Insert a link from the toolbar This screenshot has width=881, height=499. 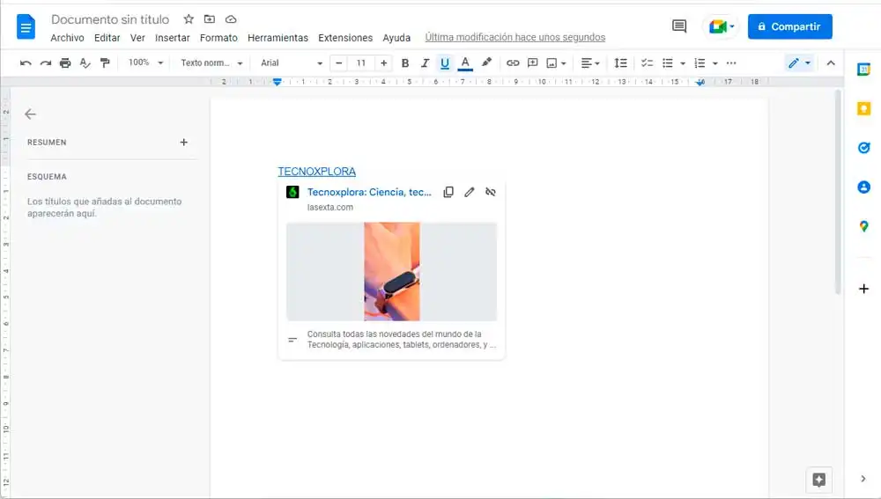513,62
